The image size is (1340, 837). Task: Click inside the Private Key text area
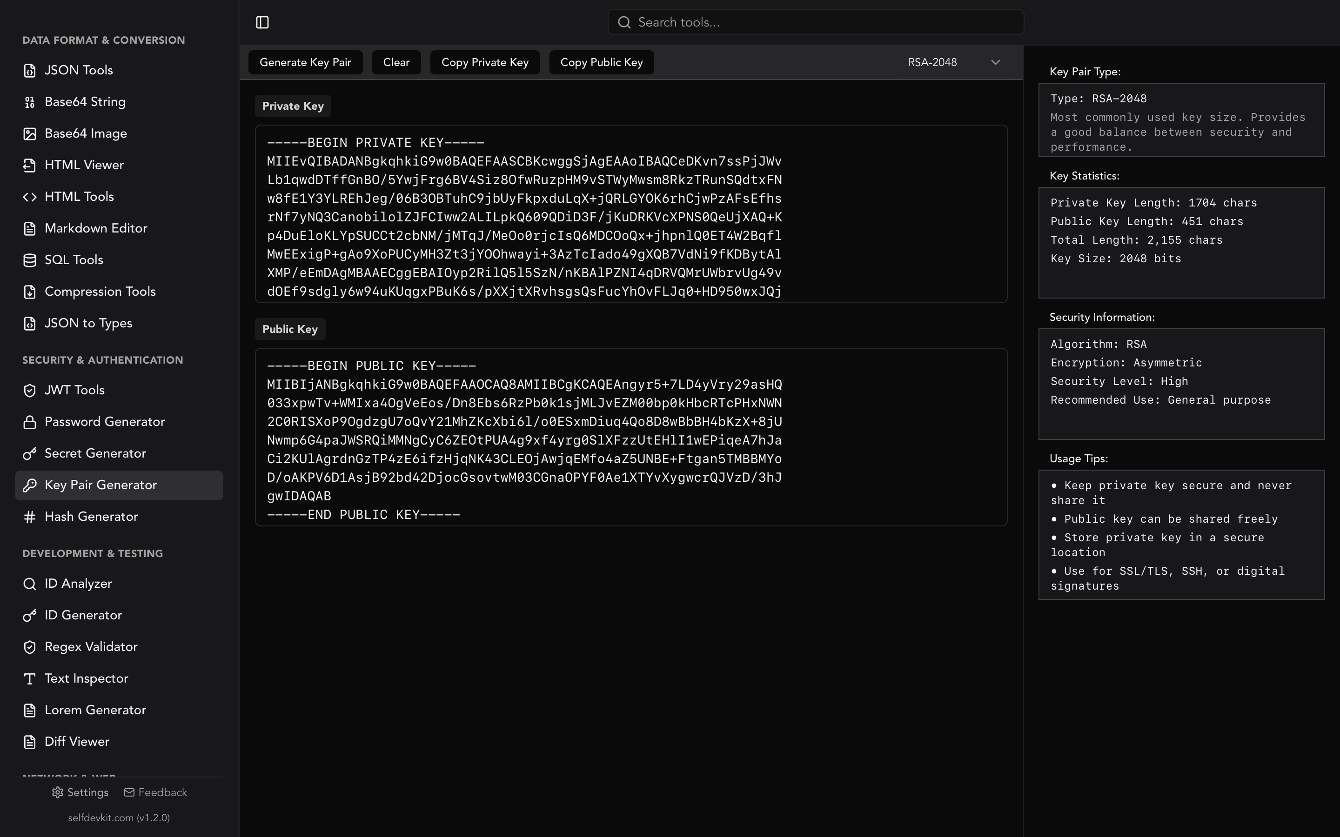click(x=631, y=214)
